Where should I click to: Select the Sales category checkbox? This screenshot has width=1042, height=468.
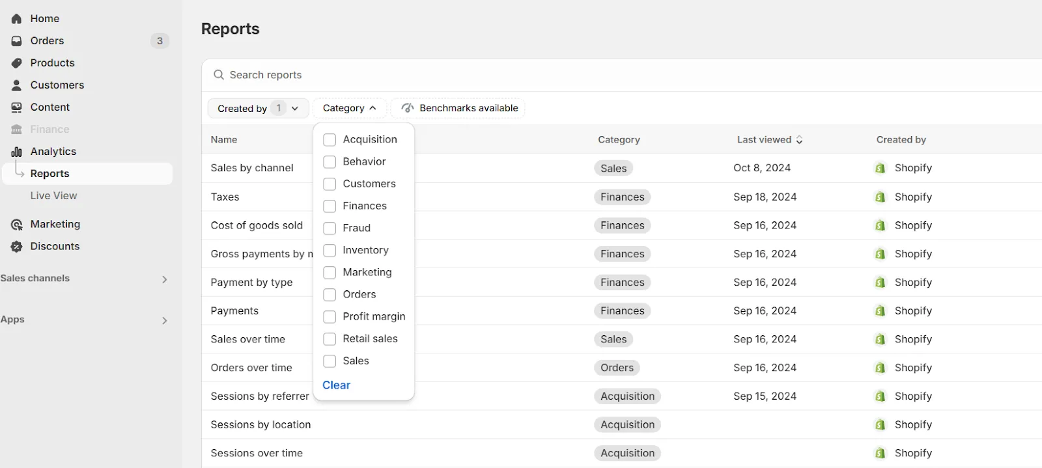pyautogui.click(x=330, y=361)
